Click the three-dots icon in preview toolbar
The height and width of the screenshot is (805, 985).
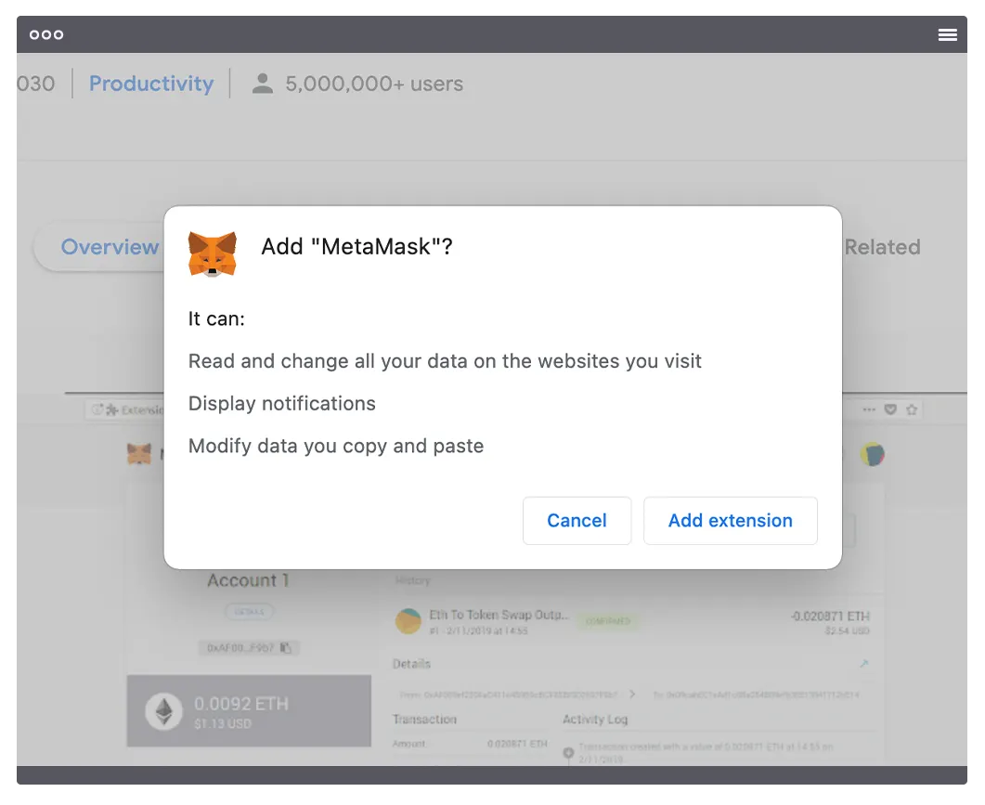869,409
